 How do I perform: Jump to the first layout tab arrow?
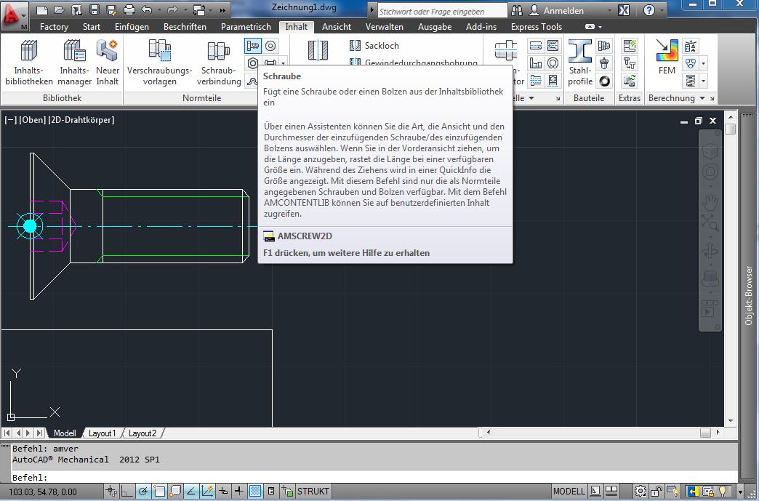tap(7, 433)
